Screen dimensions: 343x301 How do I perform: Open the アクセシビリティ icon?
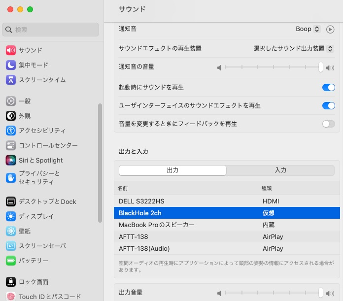tap(11, 131)
